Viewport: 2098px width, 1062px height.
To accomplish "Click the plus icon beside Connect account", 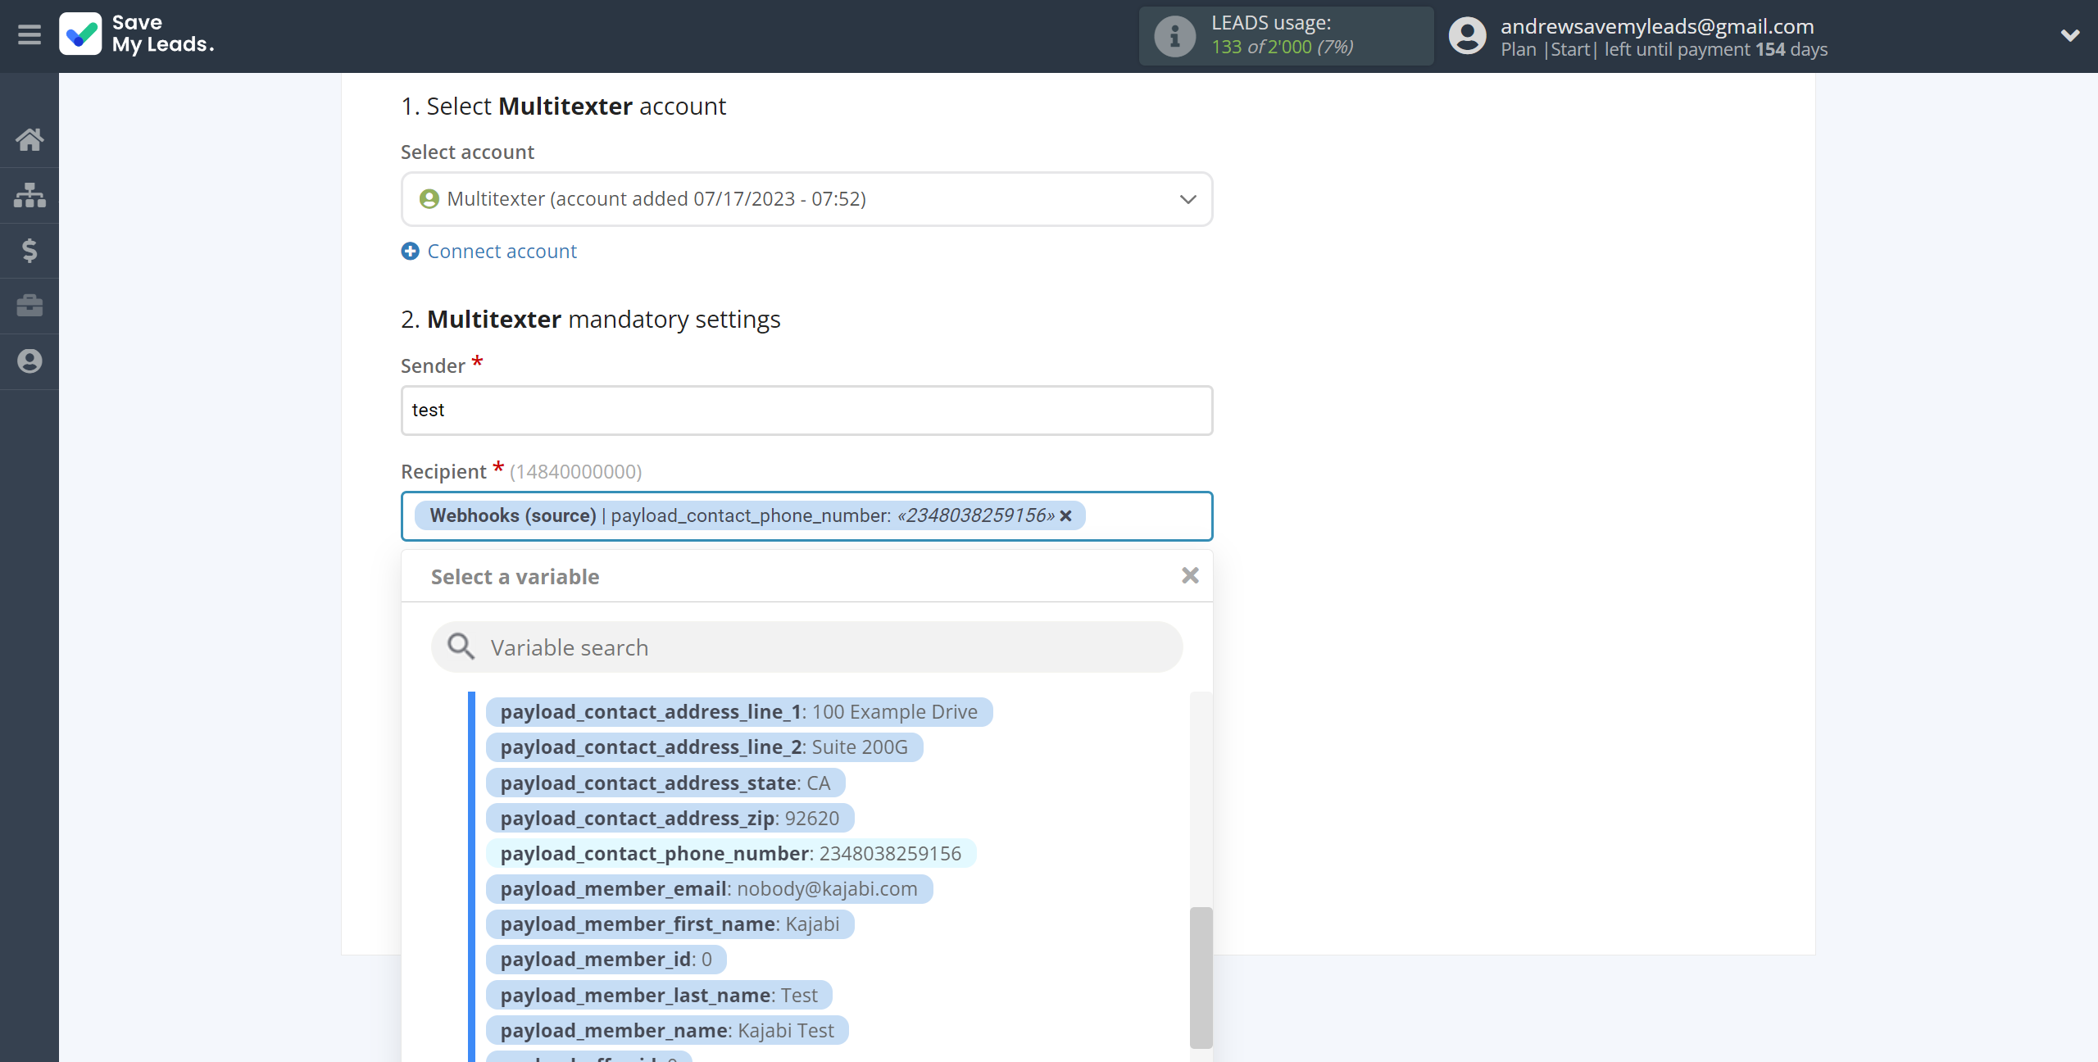I will pyautogui.click(x=410, y=252).
